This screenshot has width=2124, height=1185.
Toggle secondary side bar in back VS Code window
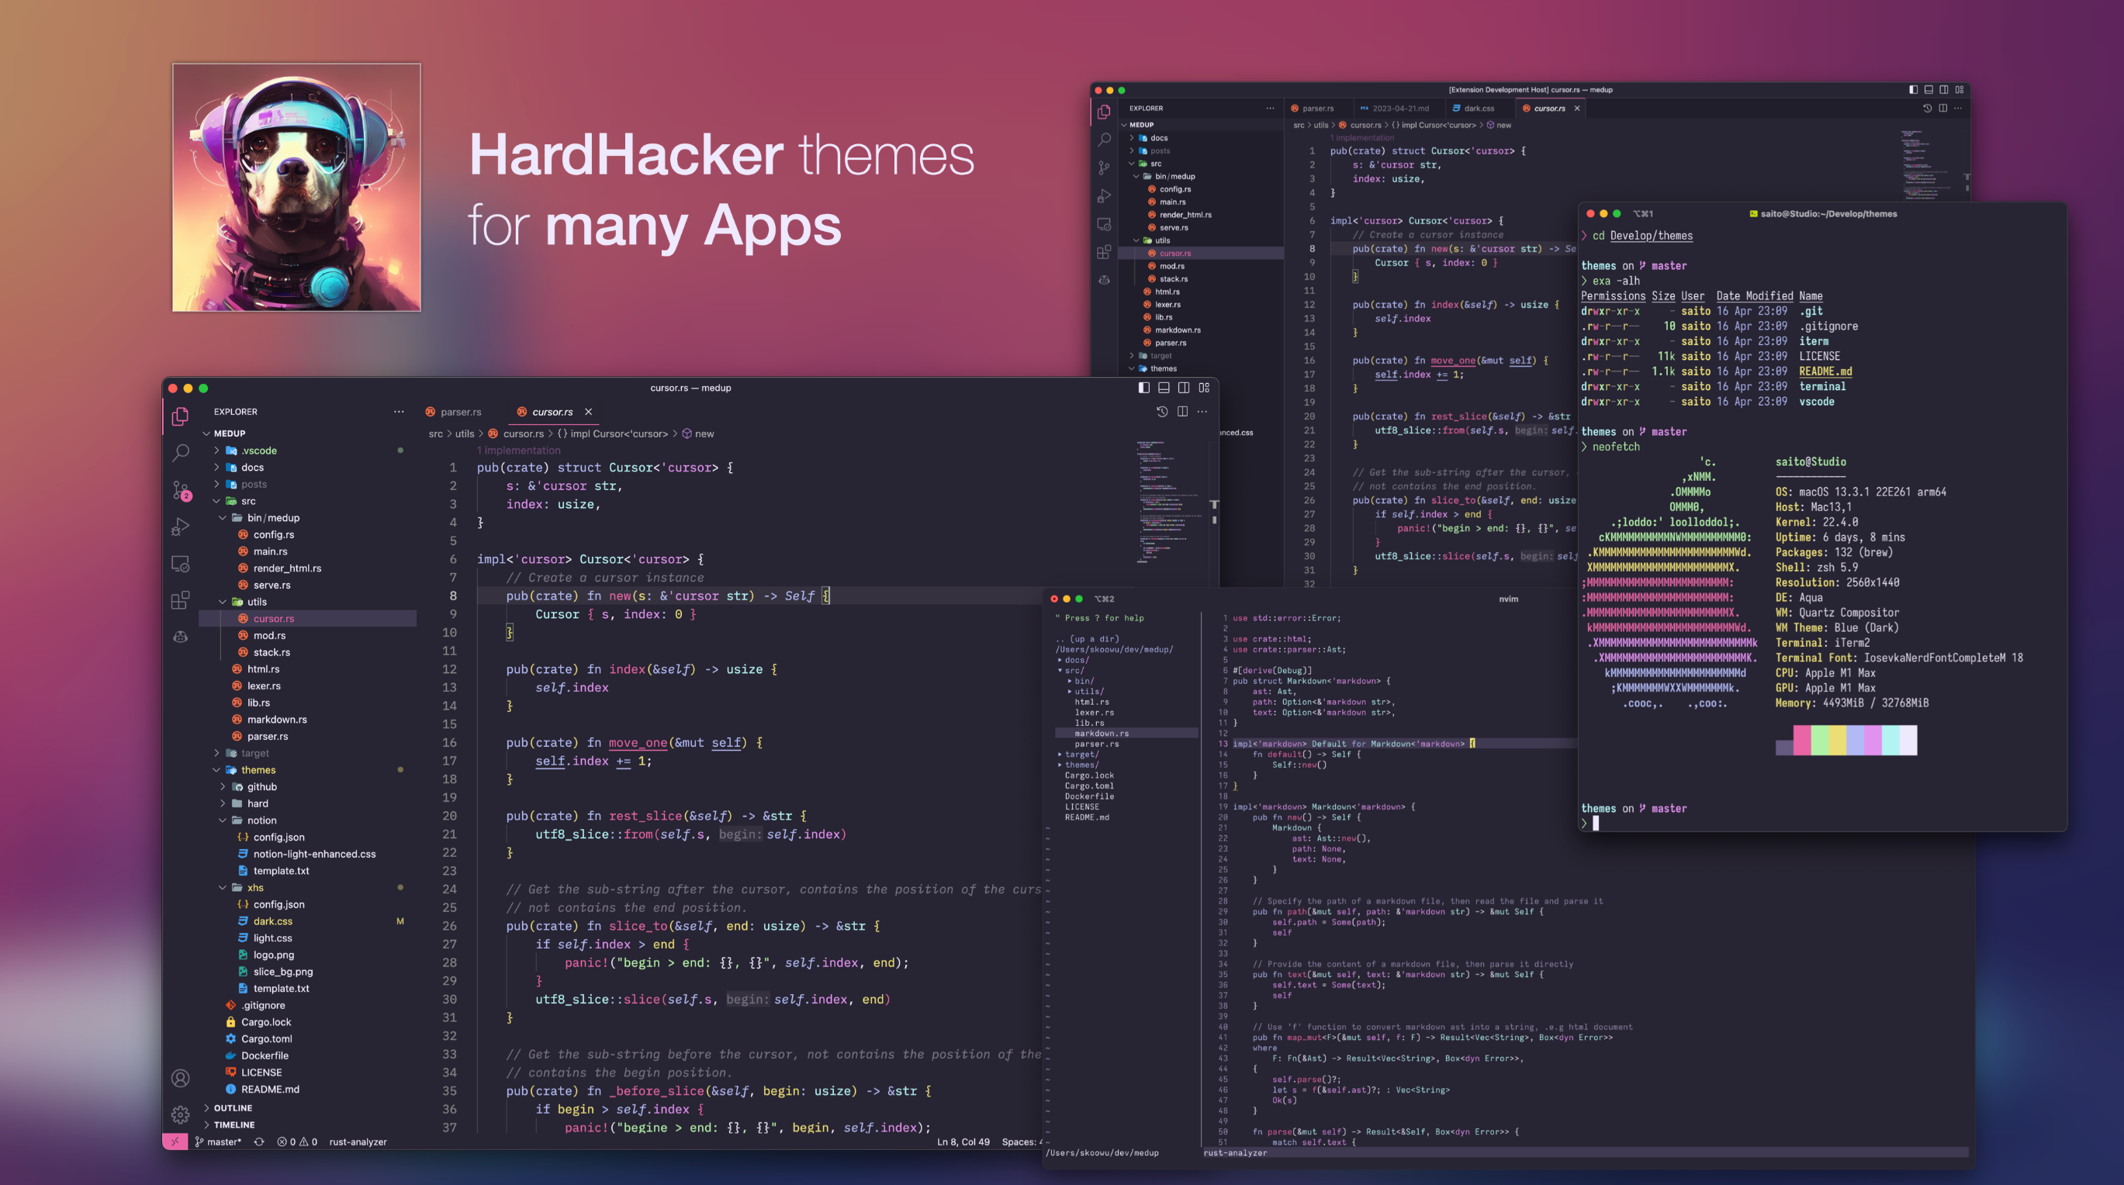[x=1943, y=90]
